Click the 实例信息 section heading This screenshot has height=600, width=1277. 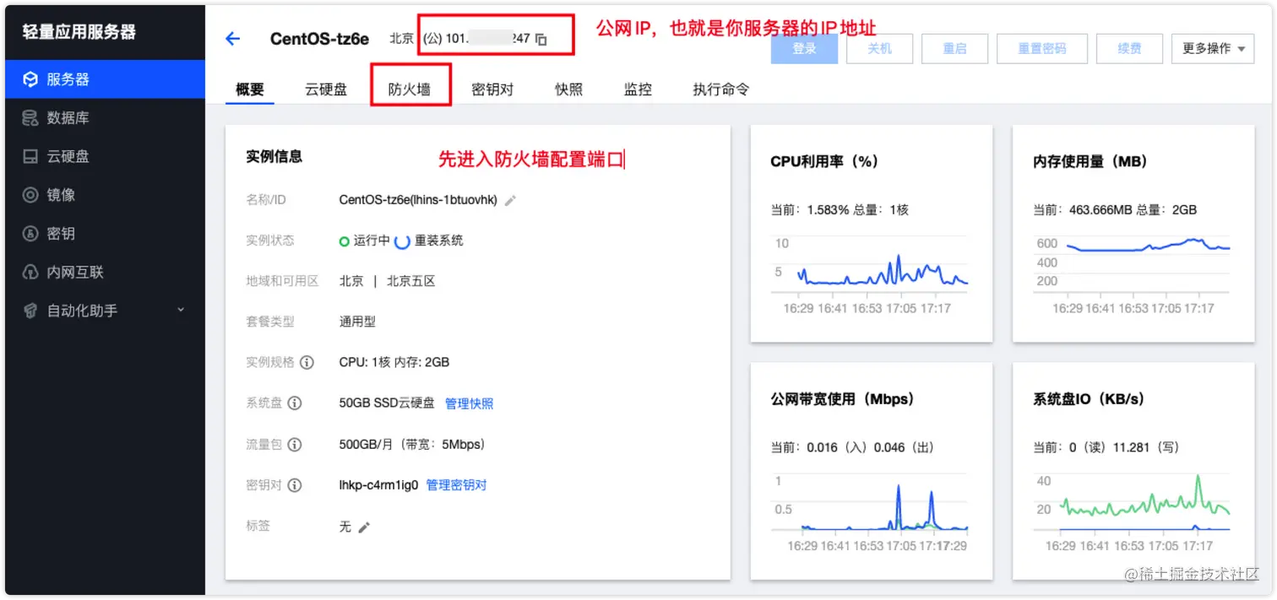pyautogui.click(x=274, y=156)
